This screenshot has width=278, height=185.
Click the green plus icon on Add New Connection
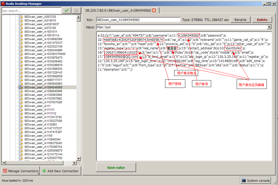point(44,171)
